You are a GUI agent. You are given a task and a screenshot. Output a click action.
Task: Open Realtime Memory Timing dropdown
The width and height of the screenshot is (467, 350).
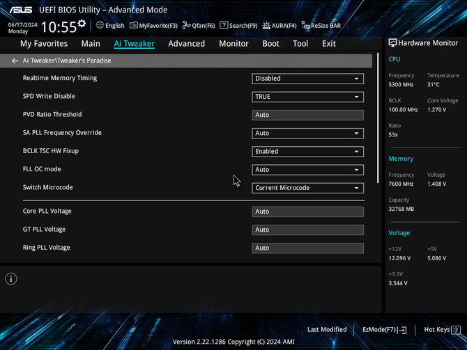pyautogui.click(x=307, y=79)
